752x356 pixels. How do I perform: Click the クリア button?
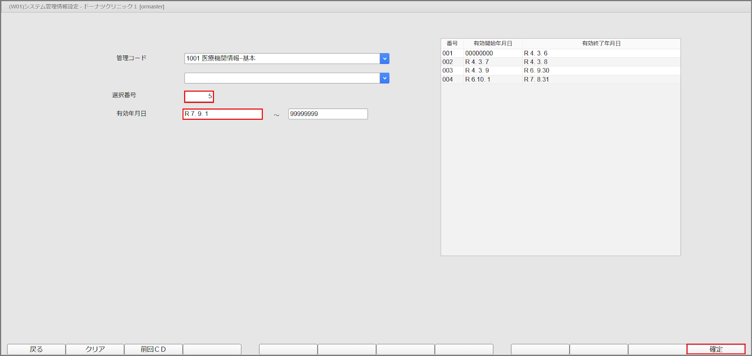(x=95, y=349)
